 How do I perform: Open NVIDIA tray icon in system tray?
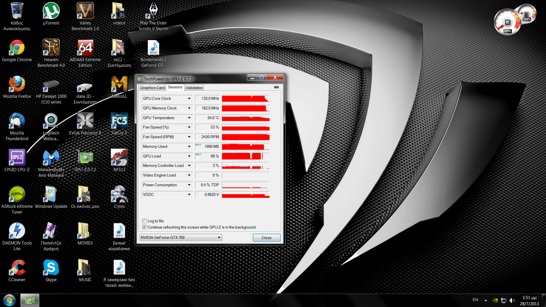pos(495,300)
